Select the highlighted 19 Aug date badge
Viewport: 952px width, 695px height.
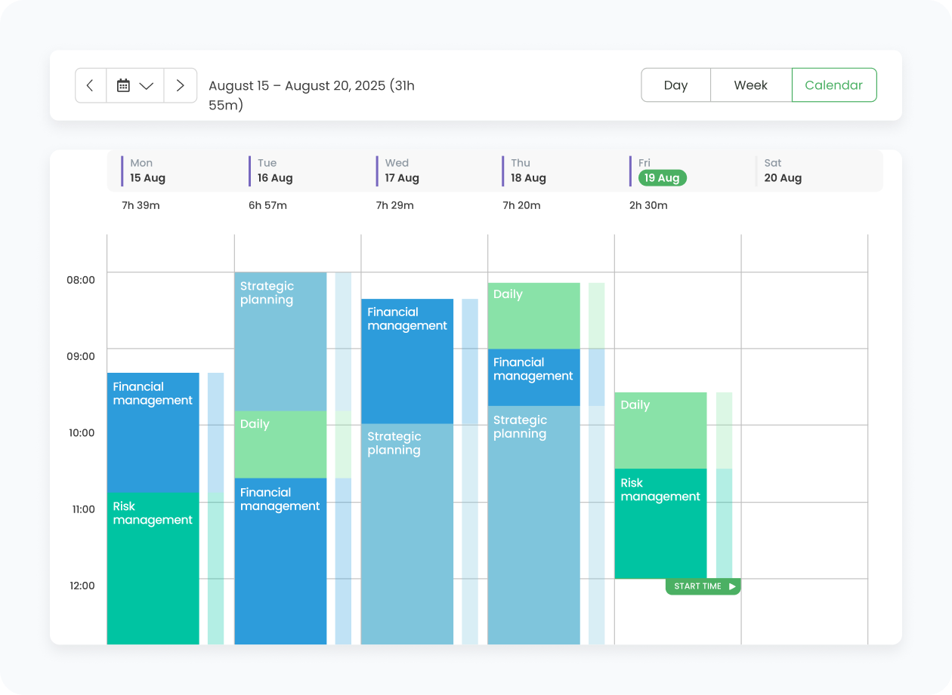pos(662,178)
